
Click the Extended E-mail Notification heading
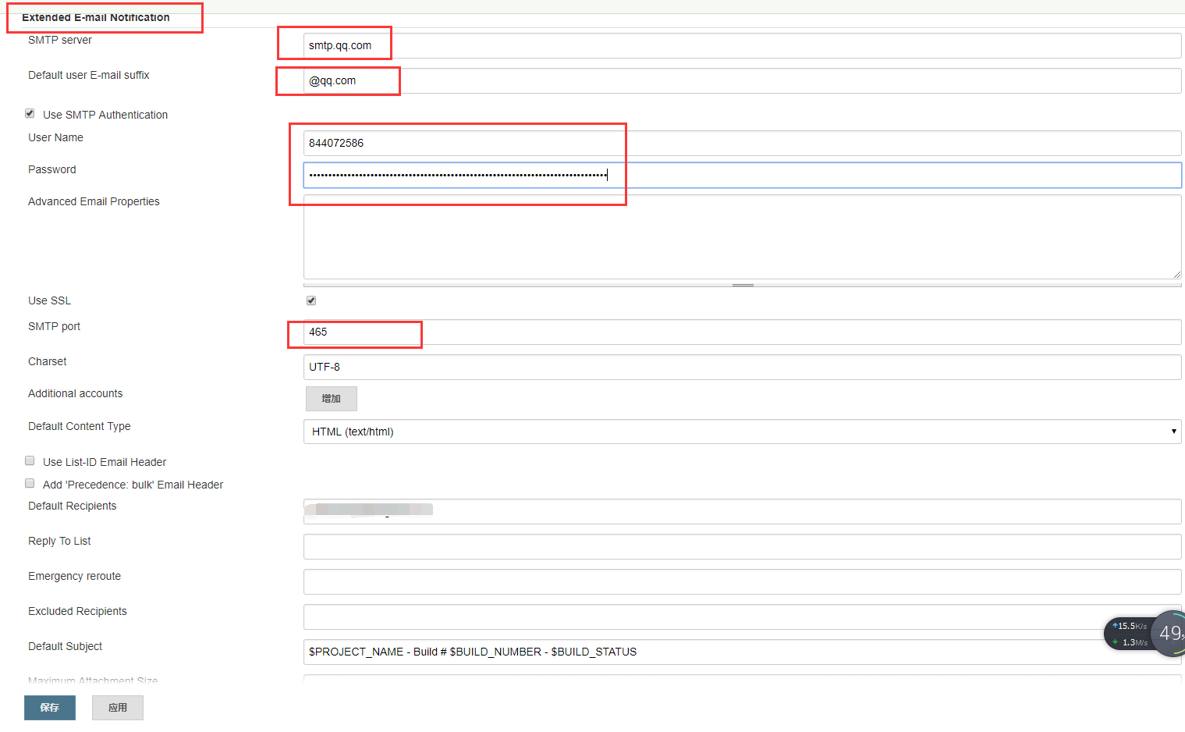pos(96,17)
